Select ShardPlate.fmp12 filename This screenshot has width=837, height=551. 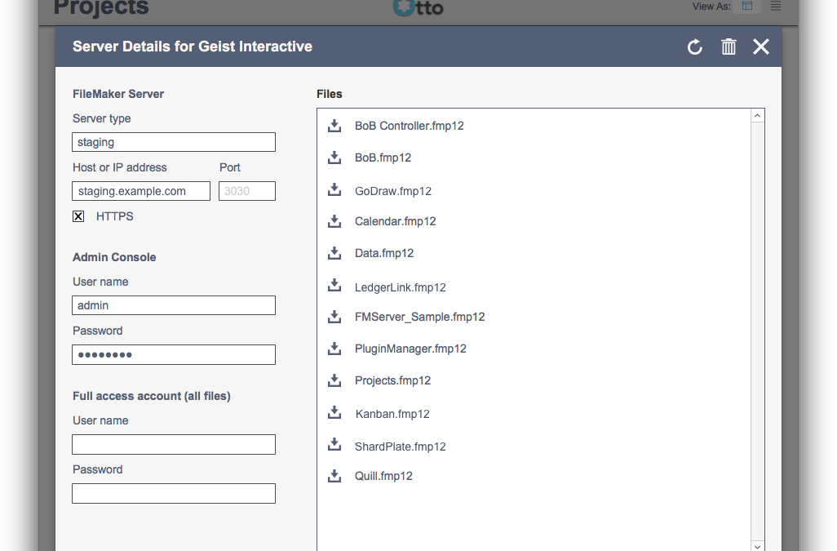click(401, 447)
